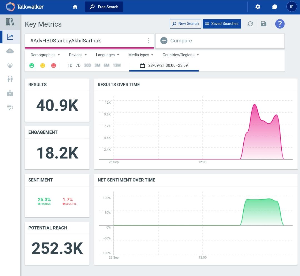Select the 30D time range

tap(87, 65)
